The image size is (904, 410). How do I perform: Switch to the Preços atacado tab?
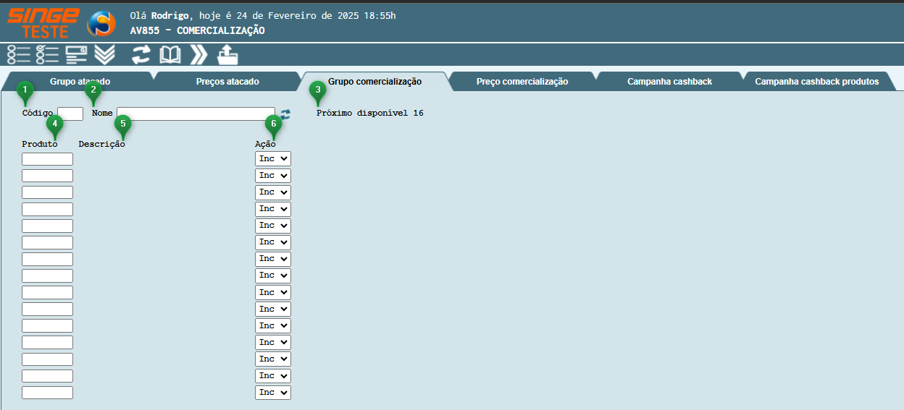(227, 82)
